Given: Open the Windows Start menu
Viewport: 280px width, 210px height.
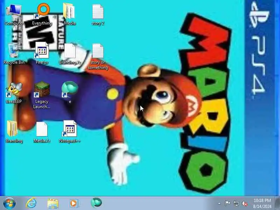Looking at the screenshot, I should point(9,203).
